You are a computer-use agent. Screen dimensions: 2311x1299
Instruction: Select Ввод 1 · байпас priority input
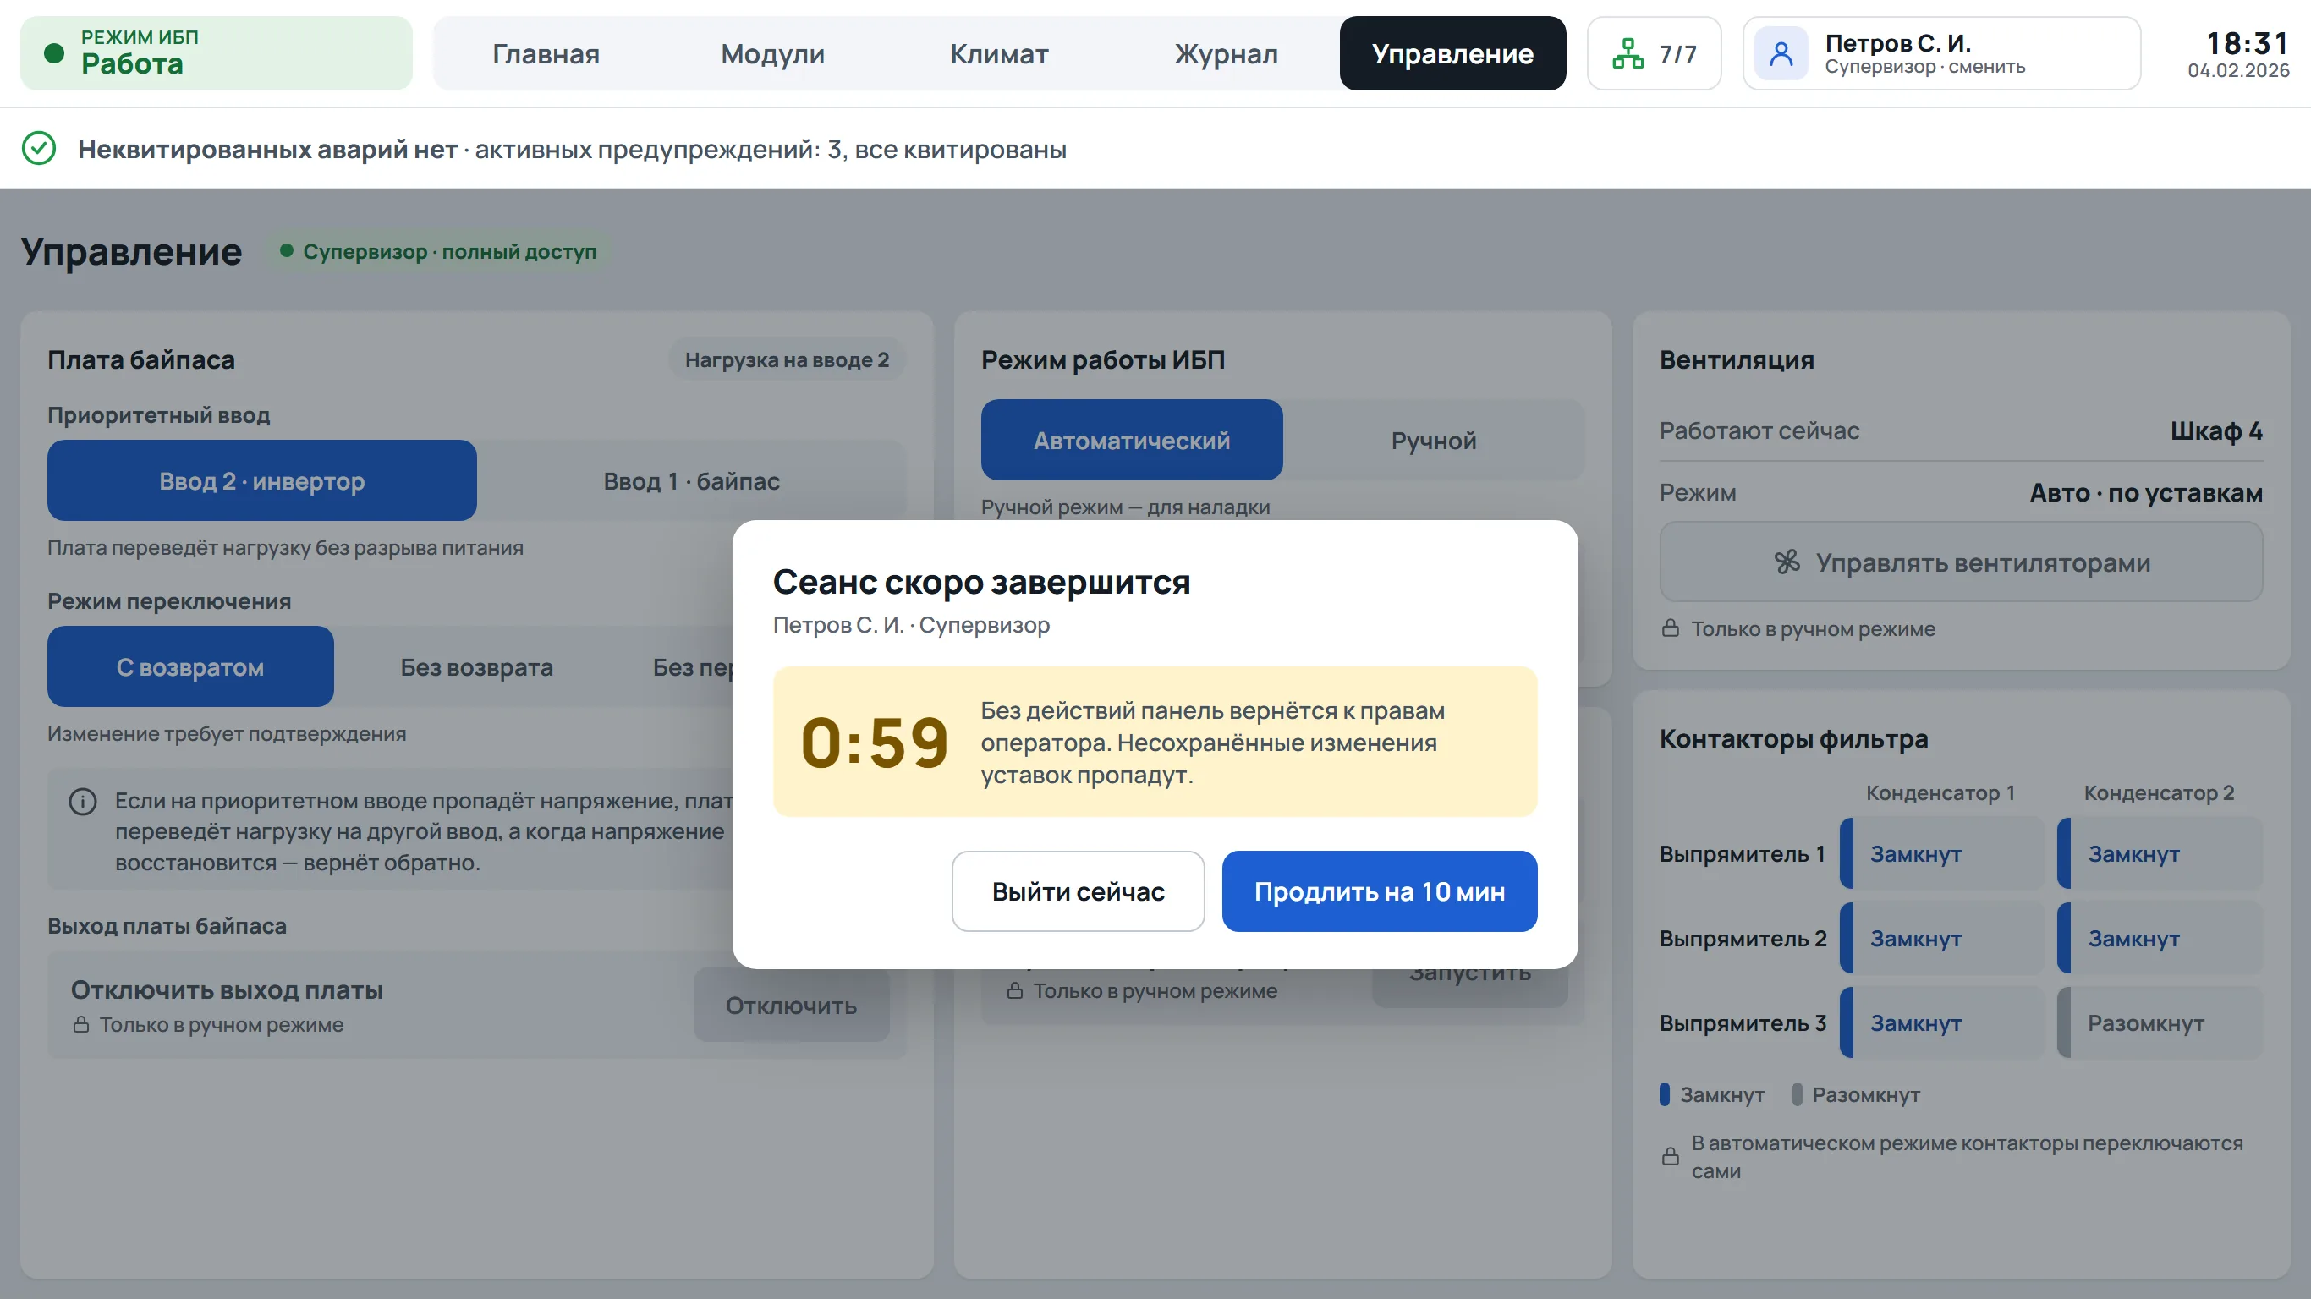[692, 481]
